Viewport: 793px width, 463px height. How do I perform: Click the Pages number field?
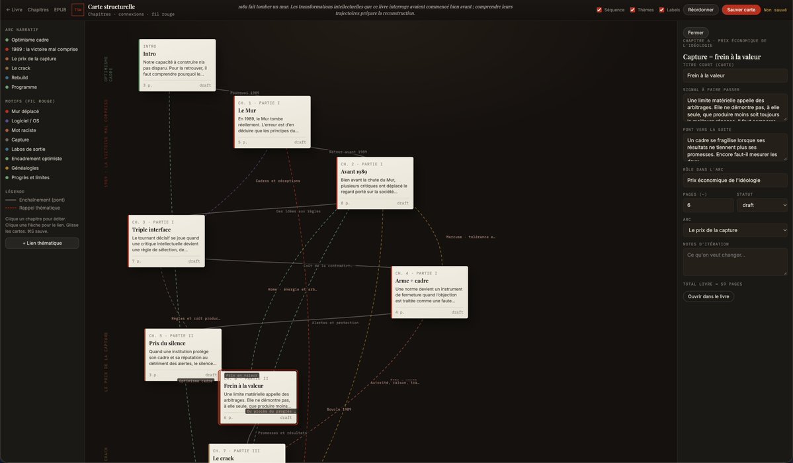[x=708, y=205]
